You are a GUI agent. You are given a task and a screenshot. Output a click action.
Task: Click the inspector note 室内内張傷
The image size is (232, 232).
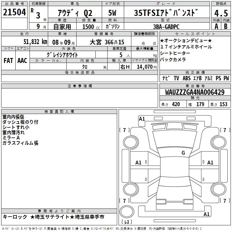(x=13, y=117)
